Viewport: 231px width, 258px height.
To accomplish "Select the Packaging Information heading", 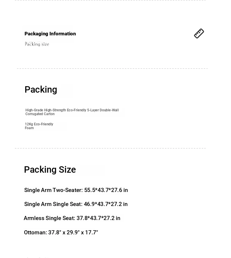I will click(50, 34).
